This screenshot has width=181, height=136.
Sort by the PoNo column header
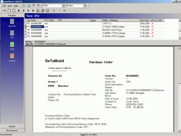[x=34, y=20]
